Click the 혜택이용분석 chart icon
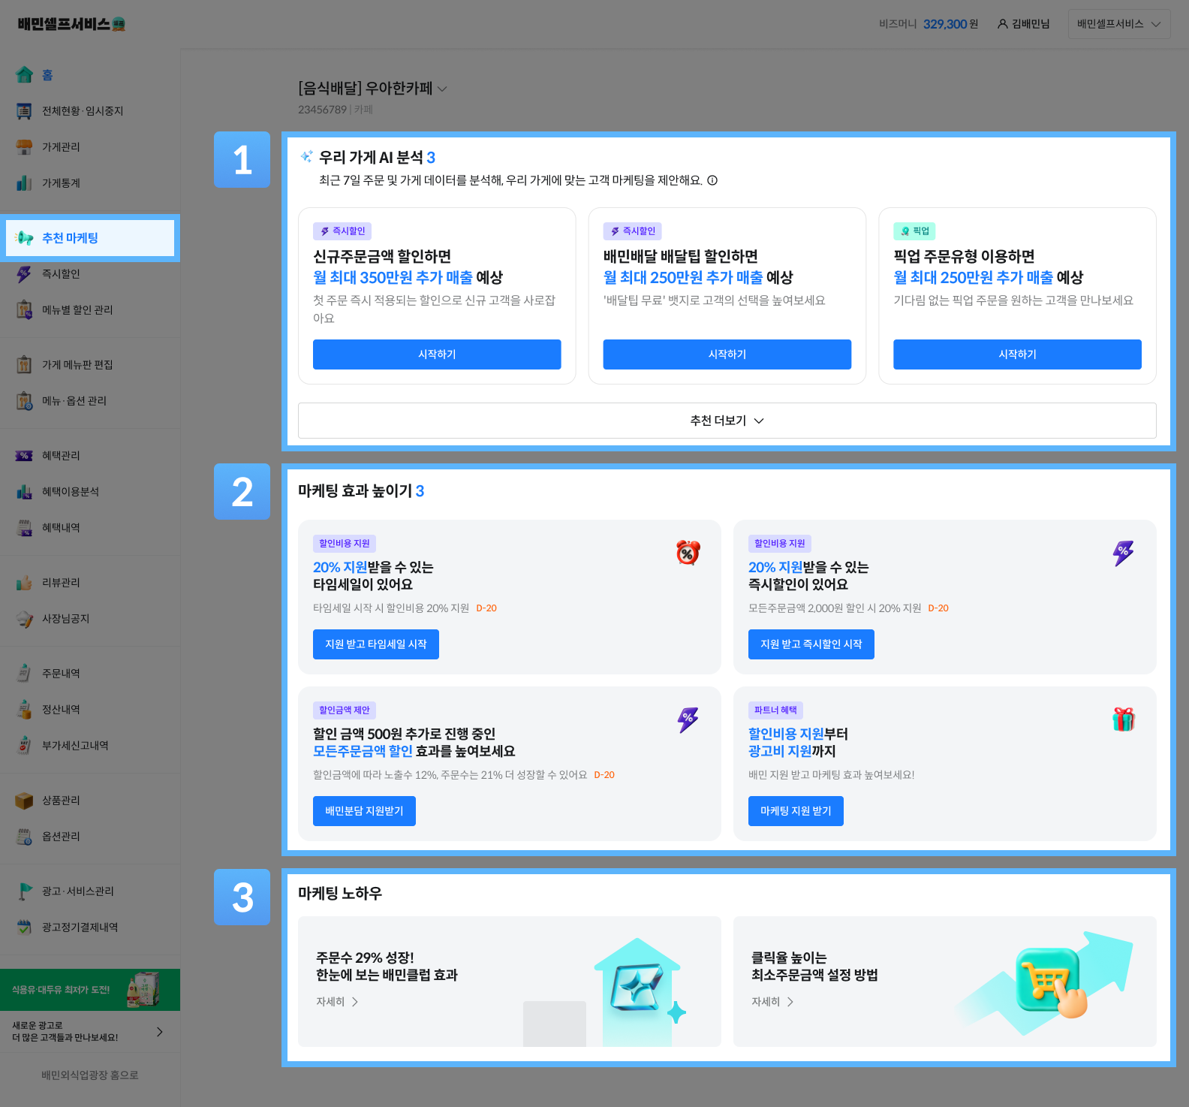Image resolution: width=1189 pixels, height=1107 pixels. (x=25, y=492)
